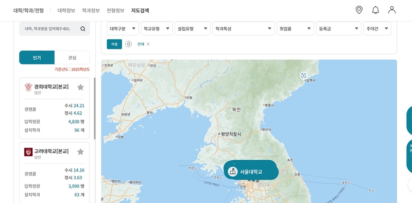Switch to the 관심 tab

click(72, 58)
